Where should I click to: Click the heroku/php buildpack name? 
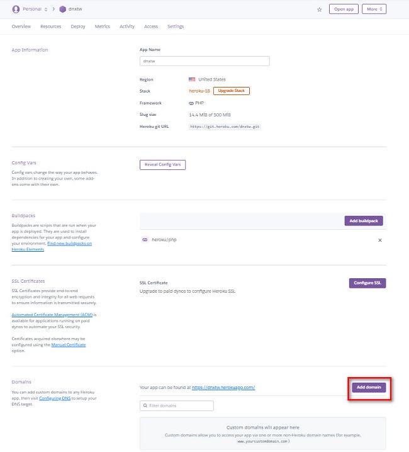164,240
